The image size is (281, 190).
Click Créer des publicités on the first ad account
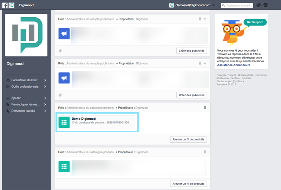coord(191,51)
